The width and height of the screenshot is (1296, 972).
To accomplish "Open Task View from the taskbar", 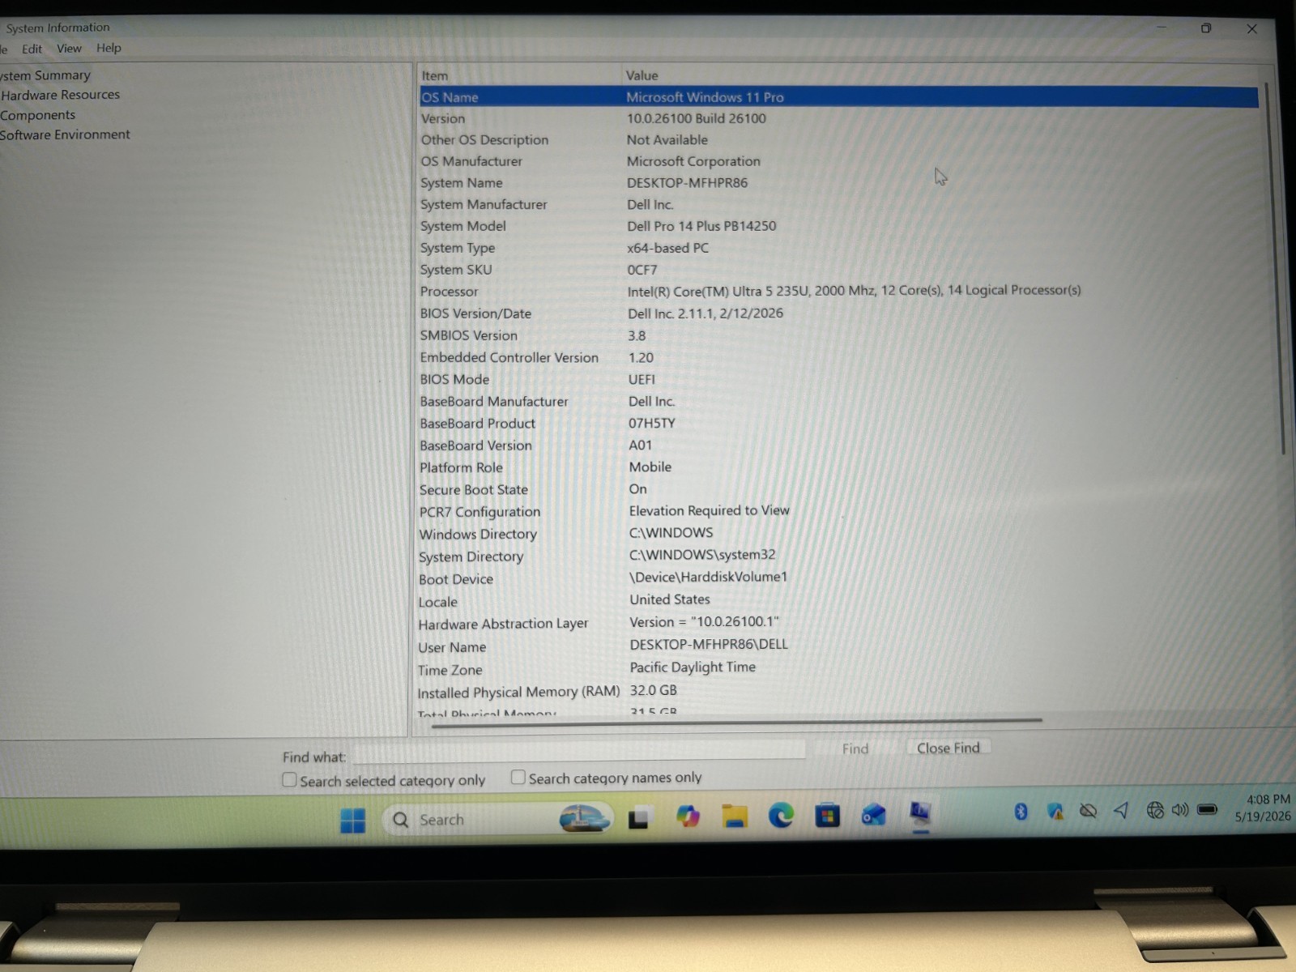I will (x=638, y=819).
